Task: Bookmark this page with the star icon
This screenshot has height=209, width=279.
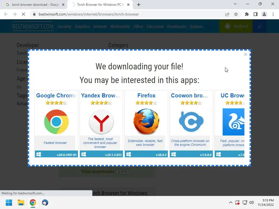Action: [x=236, y=14]
